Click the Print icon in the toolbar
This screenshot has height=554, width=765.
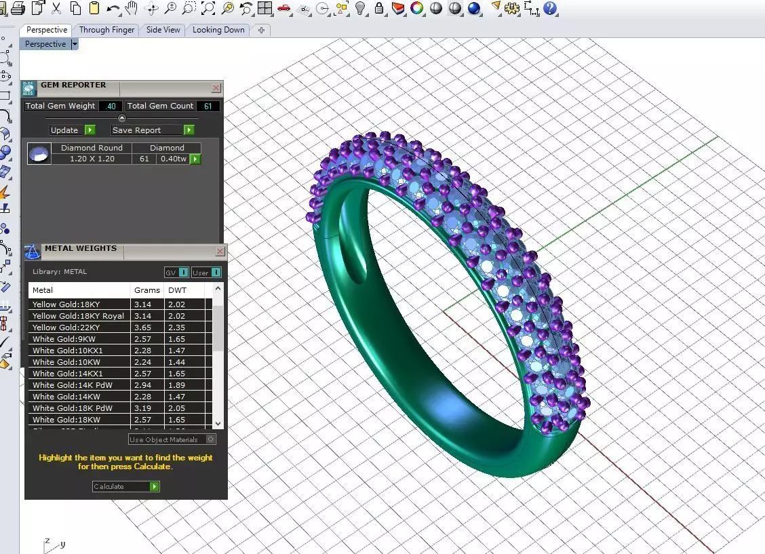pyautogui.click(x=18, y=8)
